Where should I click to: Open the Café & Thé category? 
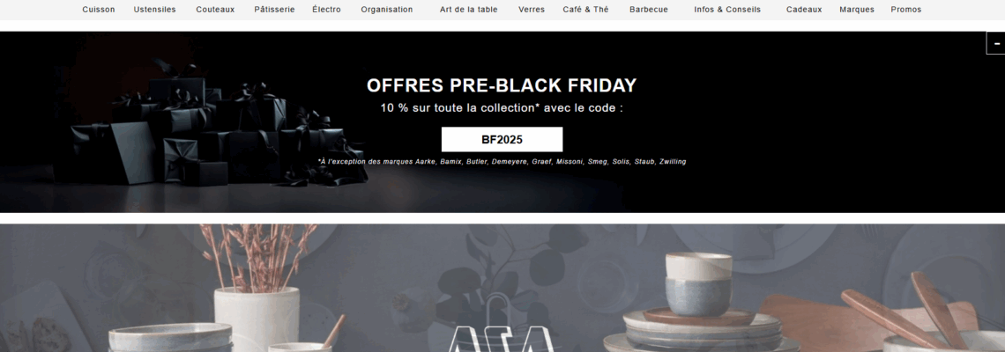pos(586,10)
